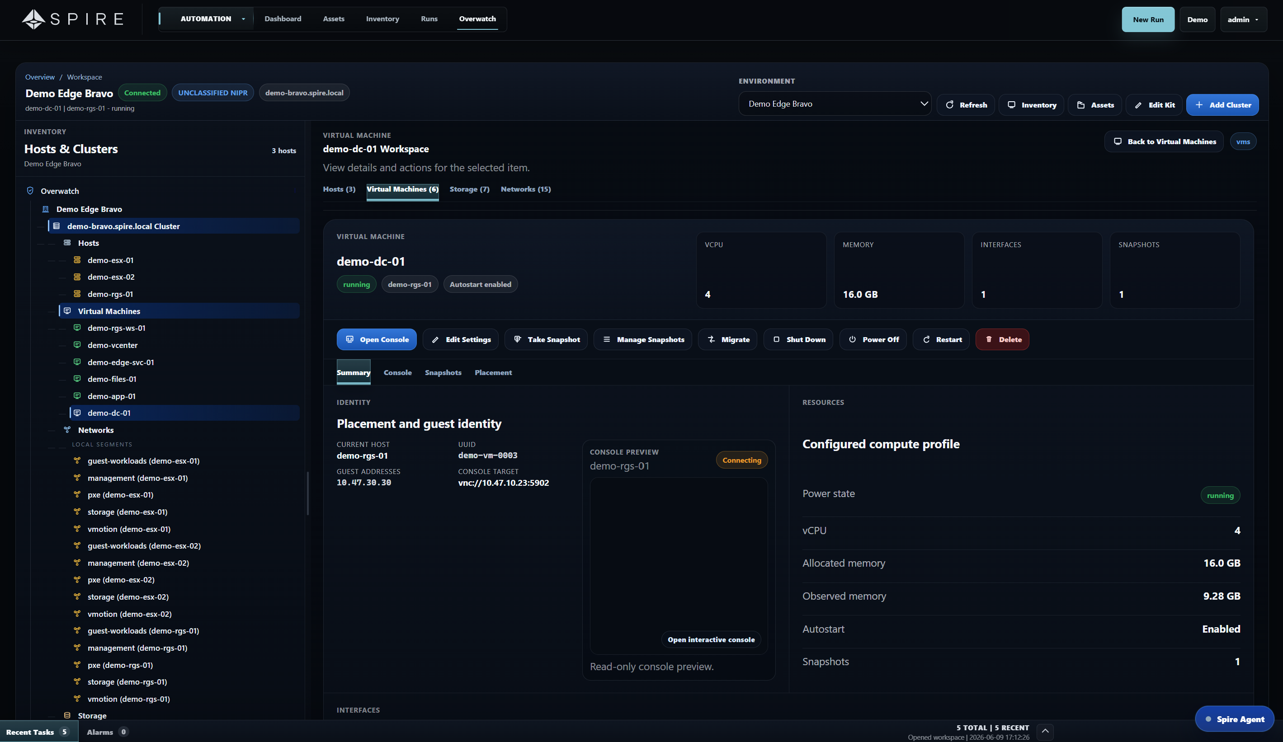Click the inventory tree scrollbar

(307, 493)
